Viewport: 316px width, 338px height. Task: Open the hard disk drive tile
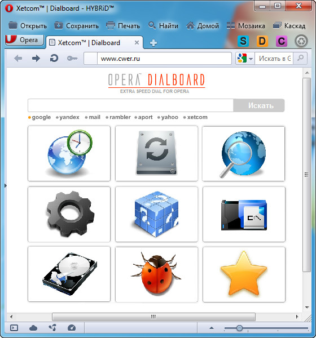click(69, 274)
